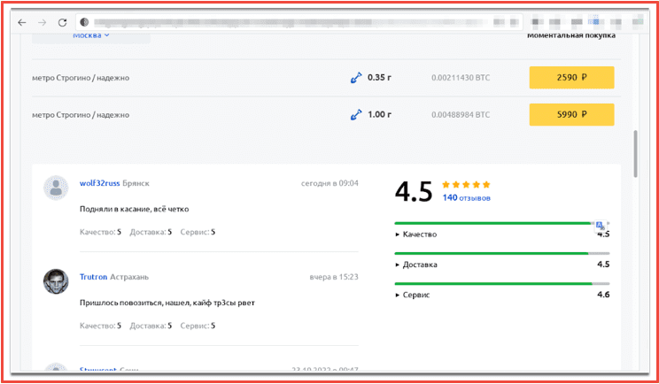
Task: Click the shovel icon next to 1.00 г
Action: pos(356,114)
